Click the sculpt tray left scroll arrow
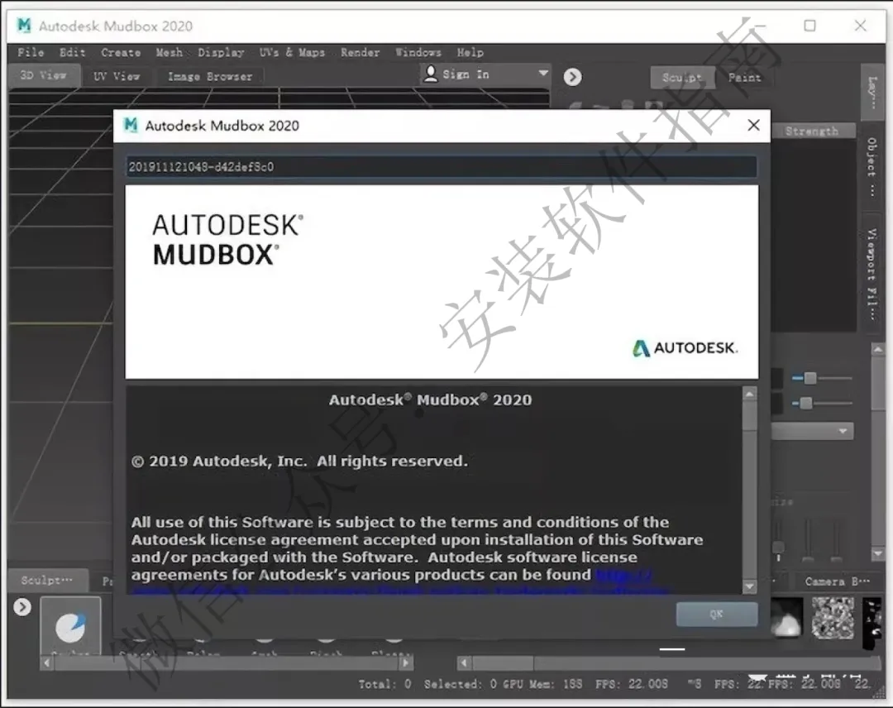The image size is (893, 708). (x=46, y=663)
